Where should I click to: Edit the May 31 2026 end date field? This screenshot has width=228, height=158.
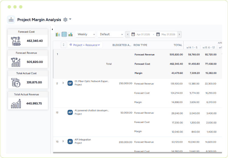tap(168, 34)
